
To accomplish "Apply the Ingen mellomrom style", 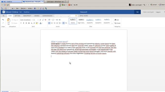I will click(81, 21).
